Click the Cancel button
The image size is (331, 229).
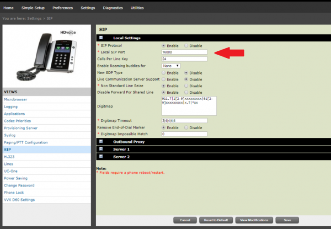pyautogui.click(x=185, y=220)
